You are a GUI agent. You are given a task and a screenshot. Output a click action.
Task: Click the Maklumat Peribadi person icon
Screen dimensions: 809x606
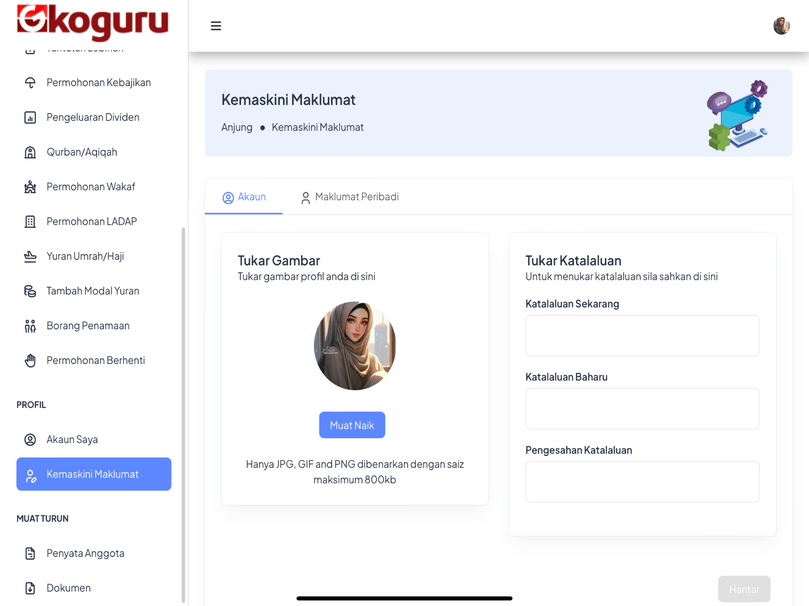pyautogui.click(x=306, y=198)
